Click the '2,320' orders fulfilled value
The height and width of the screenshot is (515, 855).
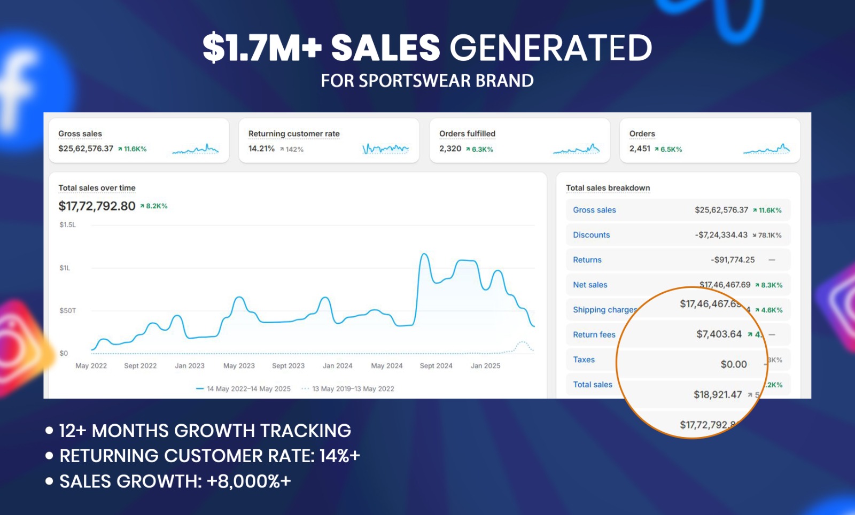(x=450, y=149)
